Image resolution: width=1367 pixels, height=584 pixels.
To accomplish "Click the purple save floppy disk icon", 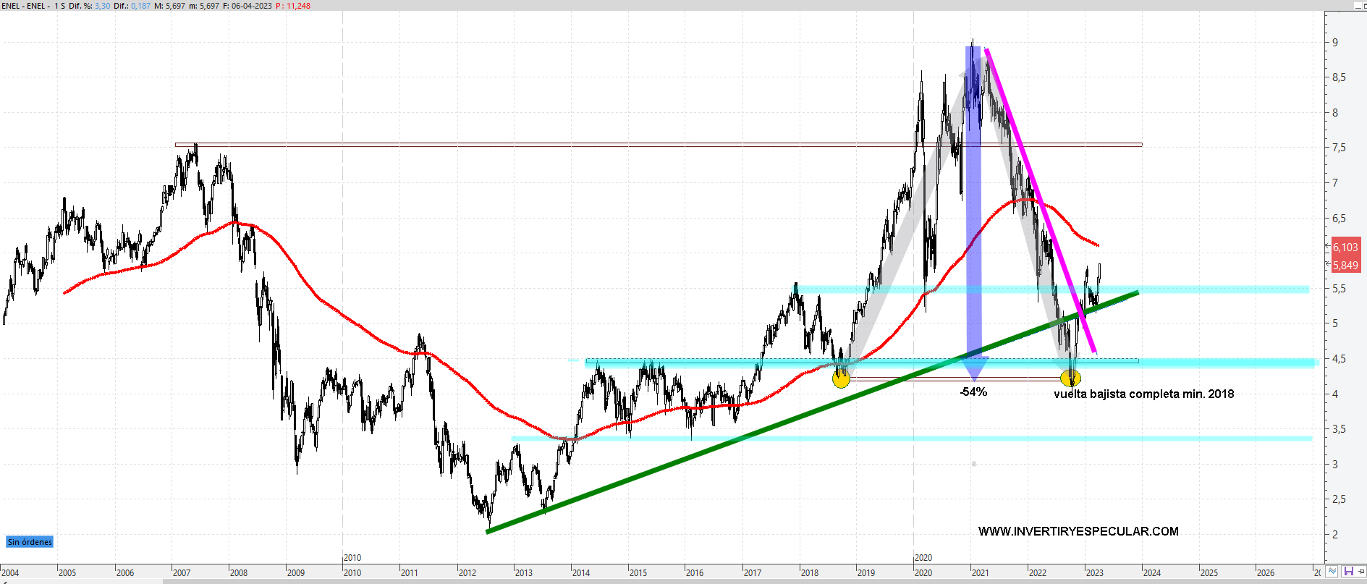I will tap(1348, 572).
